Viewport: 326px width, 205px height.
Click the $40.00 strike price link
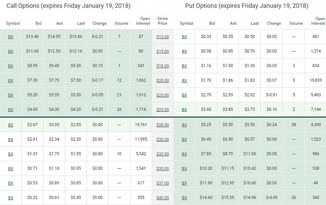[x=163, y=197]
